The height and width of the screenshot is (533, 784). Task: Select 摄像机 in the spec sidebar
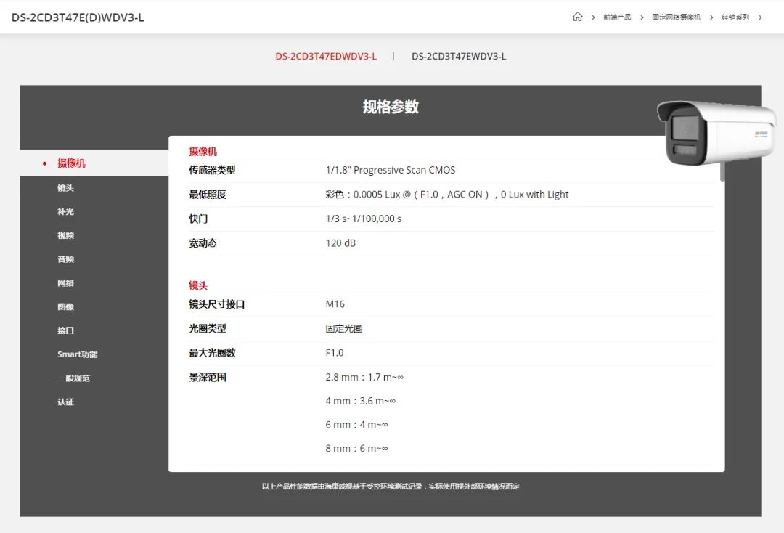pyautogui.click(x=71, y=163)
